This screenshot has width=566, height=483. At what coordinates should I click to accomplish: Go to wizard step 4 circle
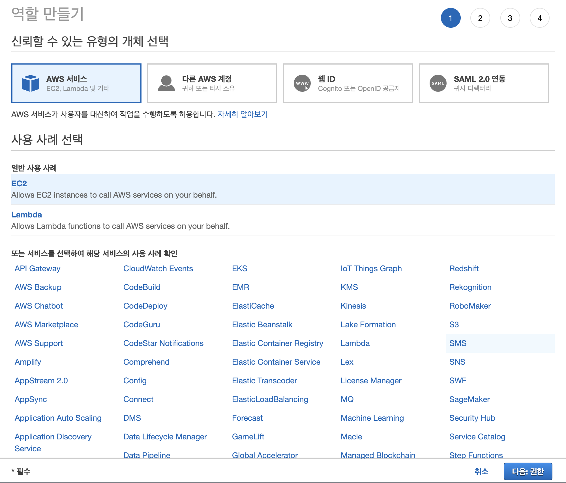(539, 18)
